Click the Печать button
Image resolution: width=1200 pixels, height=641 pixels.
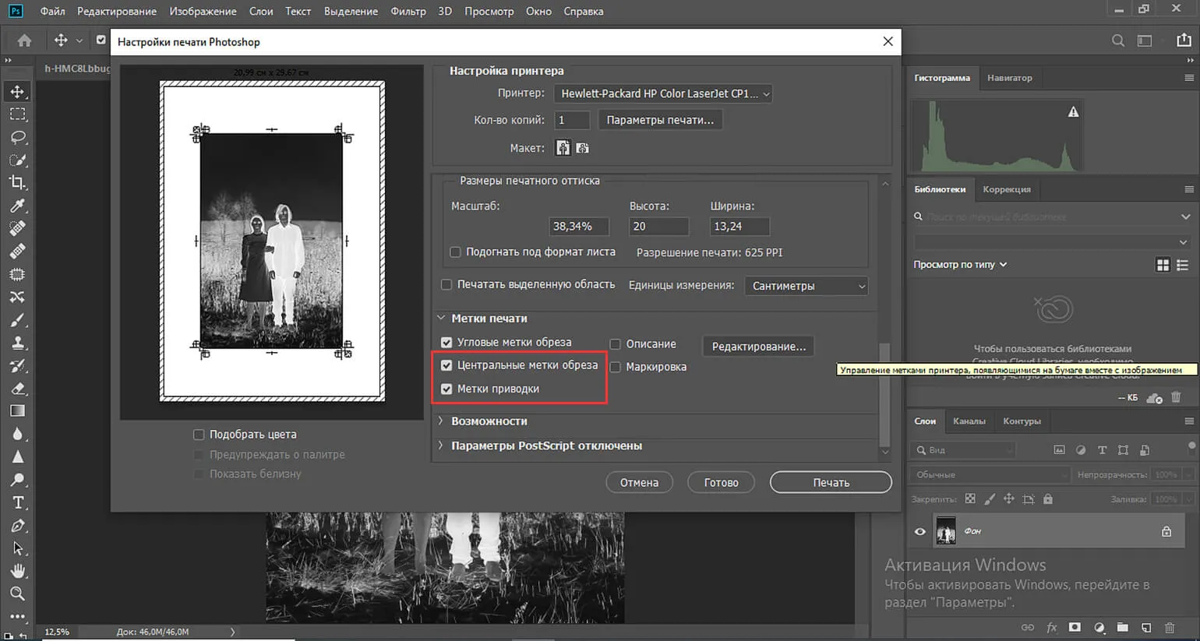[x=831, y=483]
